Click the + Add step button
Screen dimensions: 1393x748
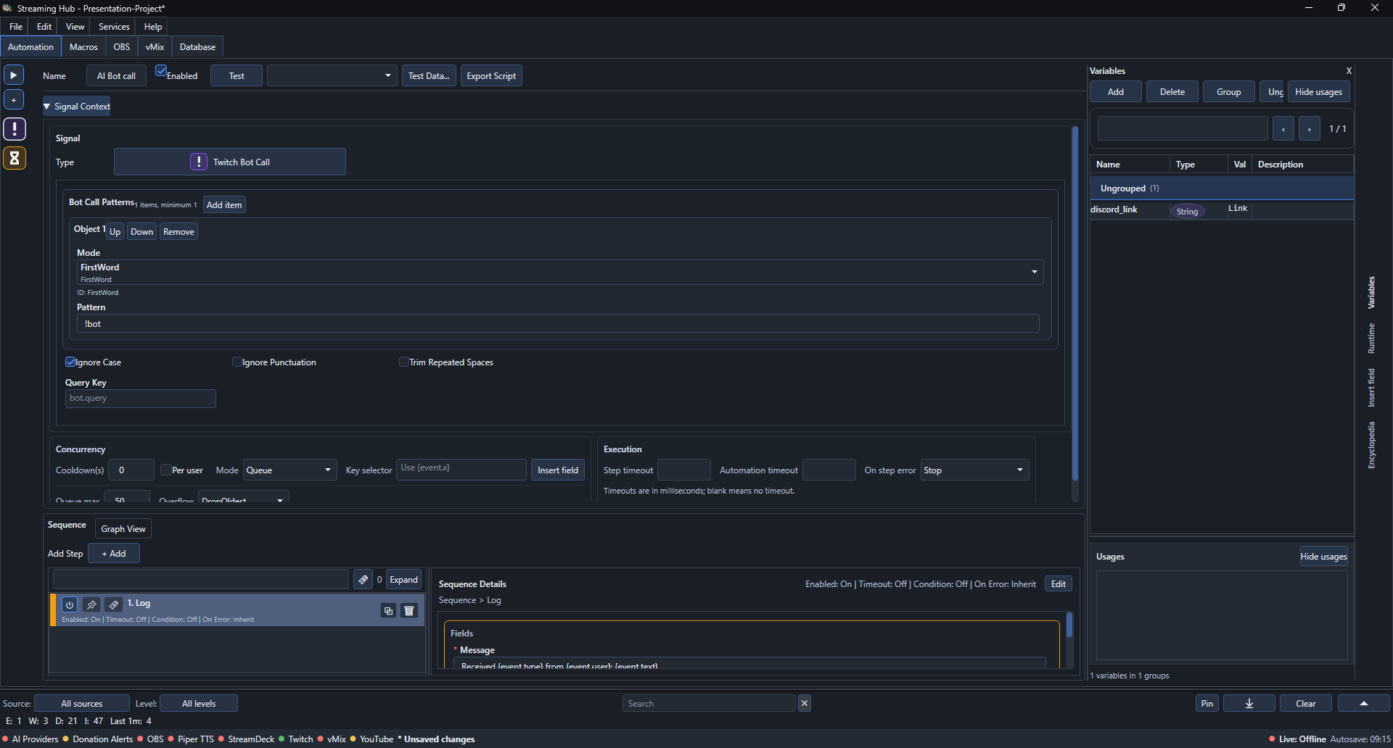coord(114,554)
